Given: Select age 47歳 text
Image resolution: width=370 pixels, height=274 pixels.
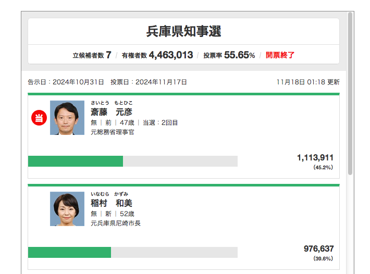Looking at the screenshot, I should tap(127, 122).
